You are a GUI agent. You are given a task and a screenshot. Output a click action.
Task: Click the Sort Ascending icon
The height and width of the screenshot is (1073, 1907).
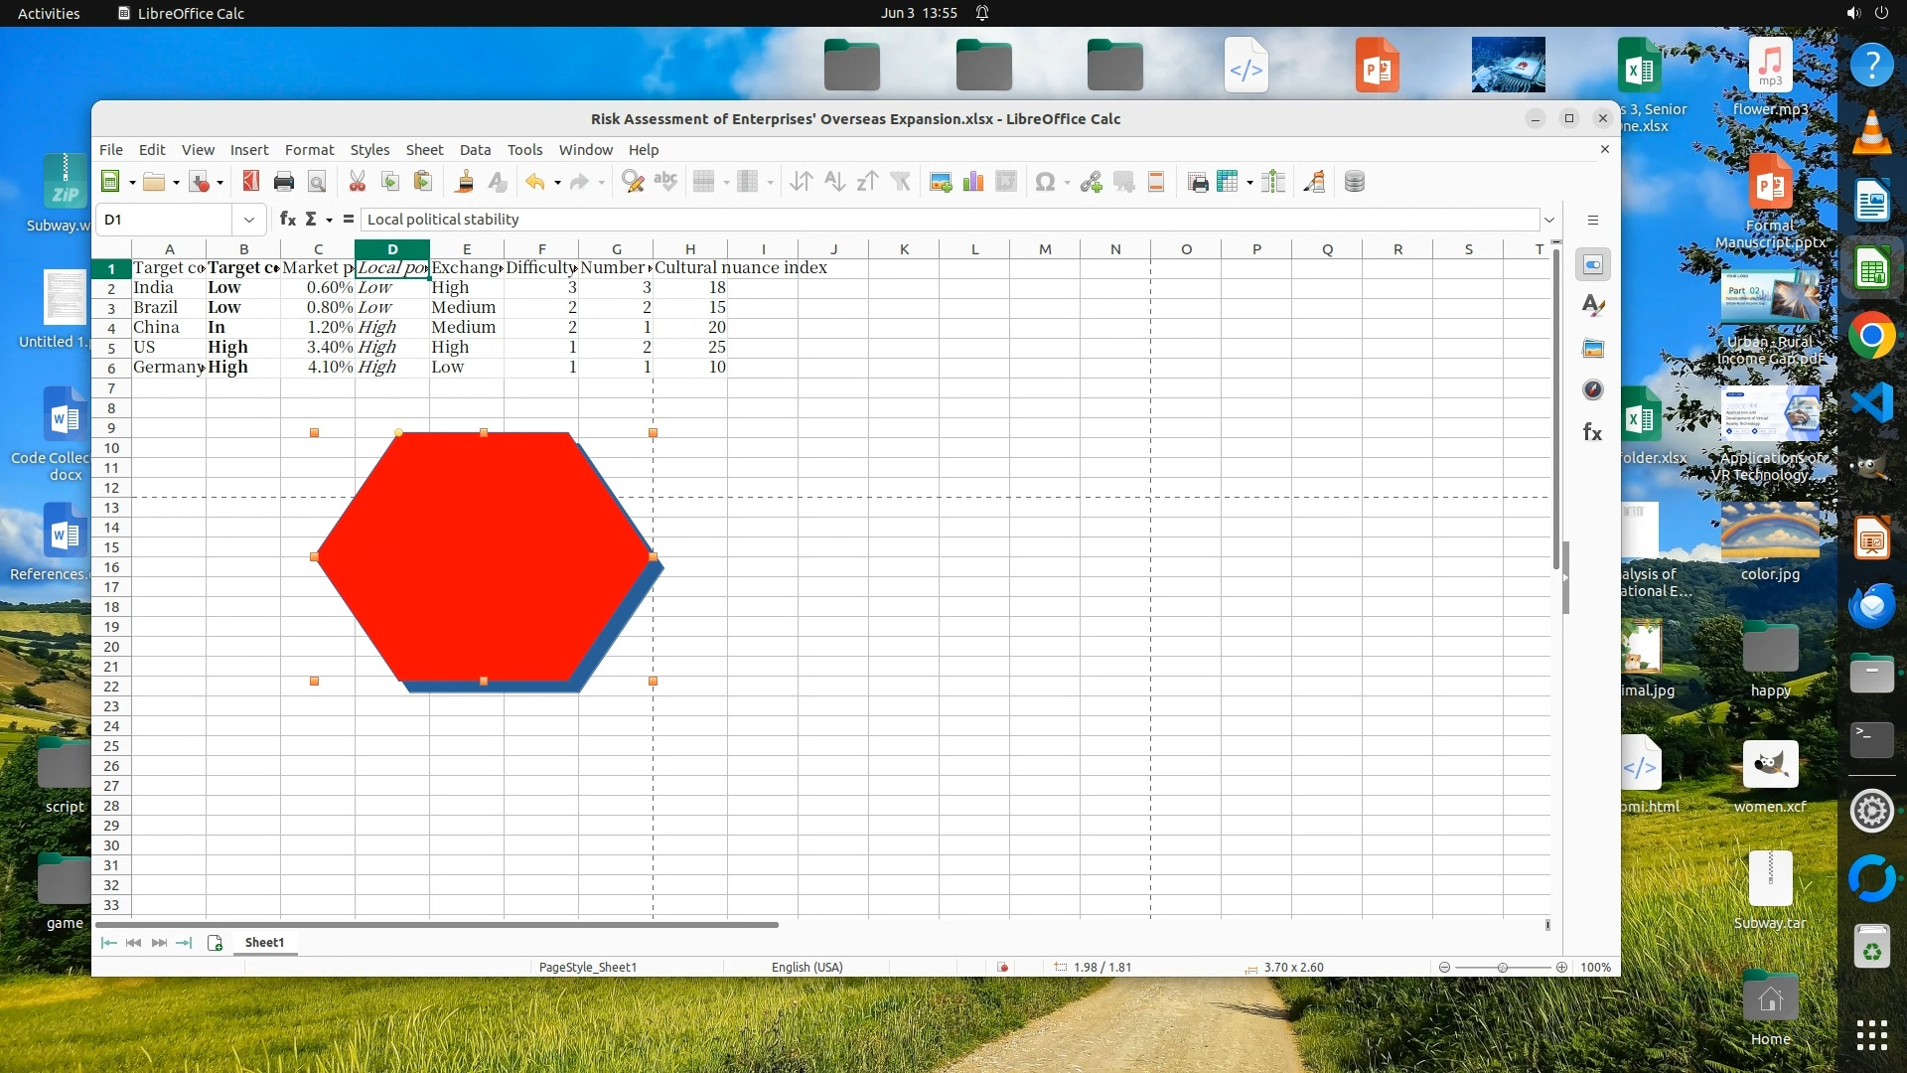[834, 182]
